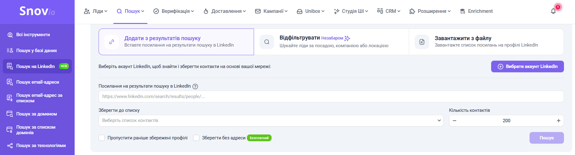Expand the Кампанії menu chevron
Screen dimensions: 575x155
[286, 11]
